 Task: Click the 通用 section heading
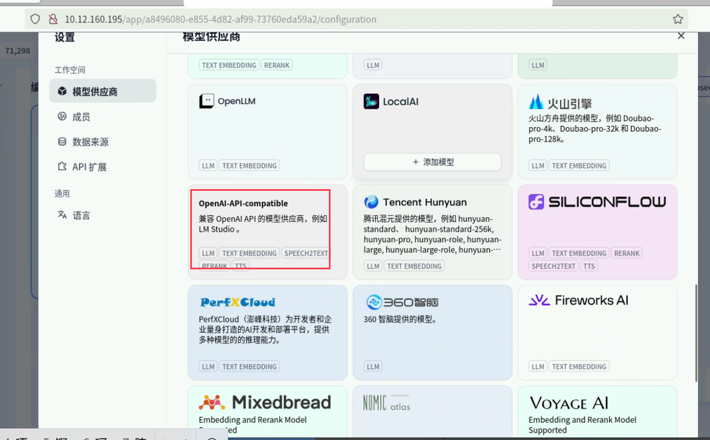(62, 193)
